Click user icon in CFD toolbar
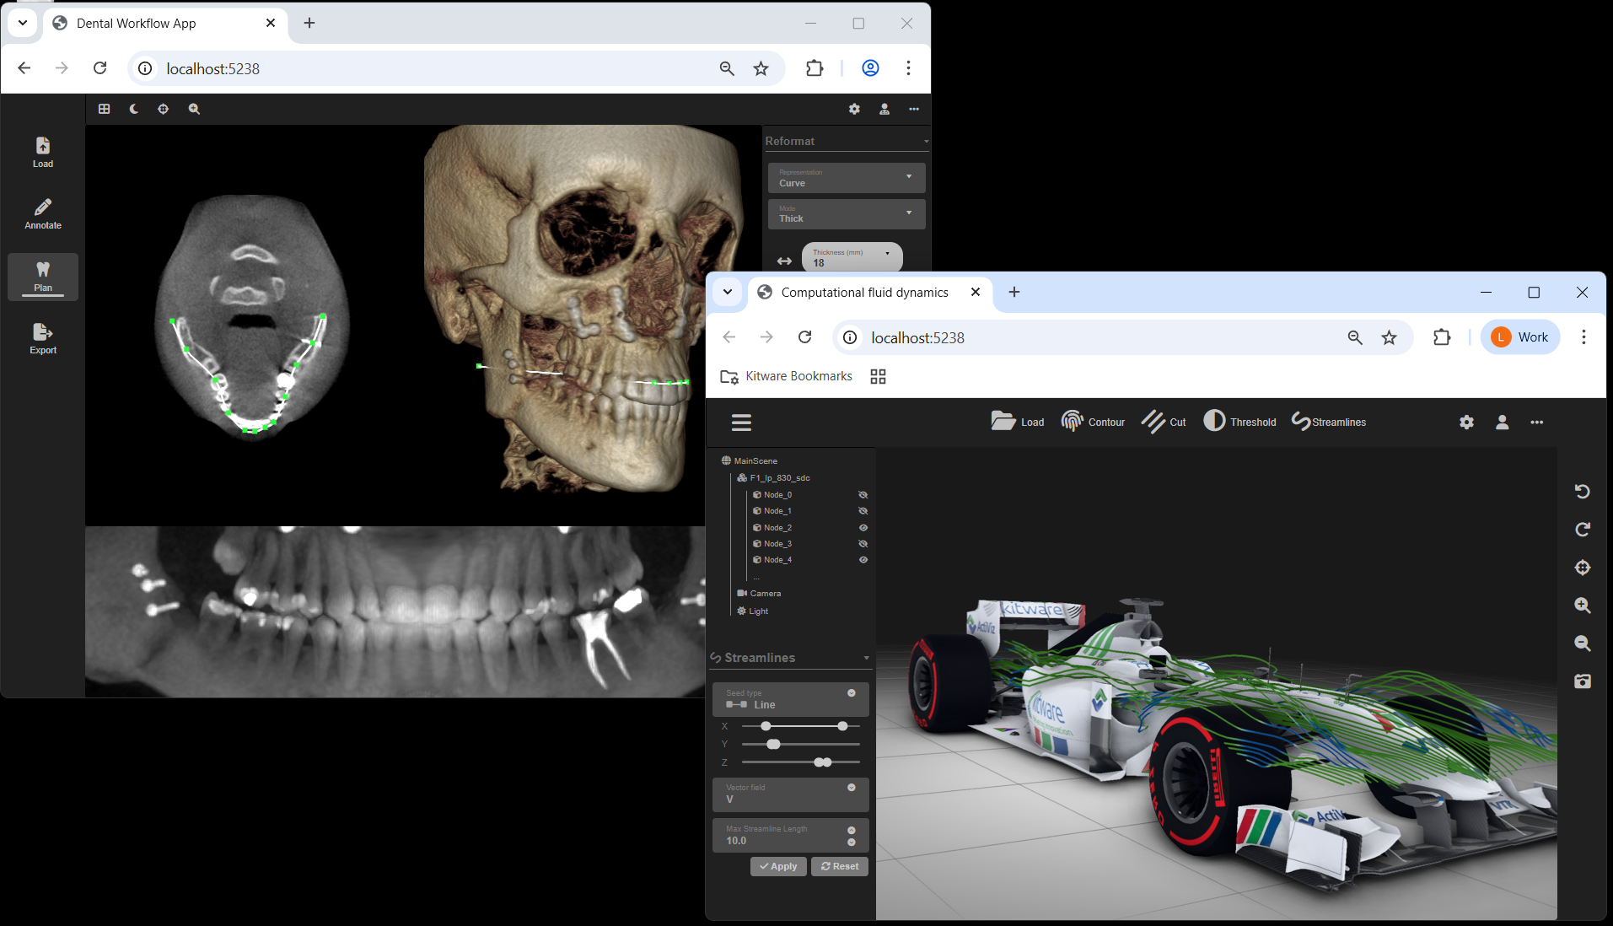The width and height of the screenshot is (1613, 926). 1502,423
